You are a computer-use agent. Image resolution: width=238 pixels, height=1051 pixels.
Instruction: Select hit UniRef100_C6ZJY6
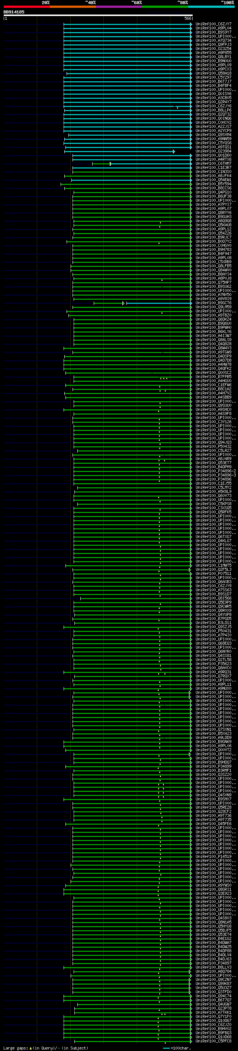click(213, 106)
